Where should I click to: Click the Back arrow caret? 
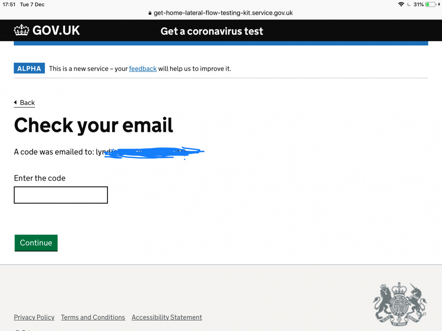15,102
